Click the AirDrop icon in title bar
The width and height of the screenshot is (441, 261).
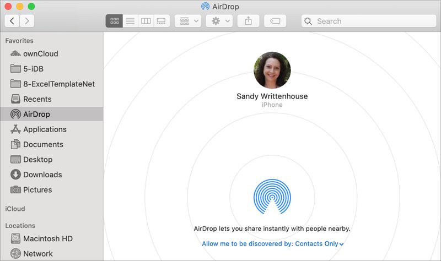205,6
